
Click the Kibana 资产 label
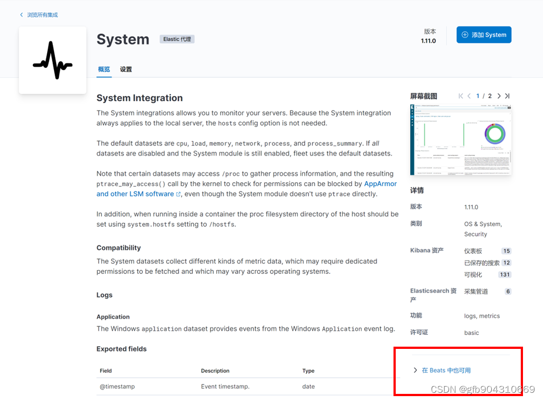[427, 250]
